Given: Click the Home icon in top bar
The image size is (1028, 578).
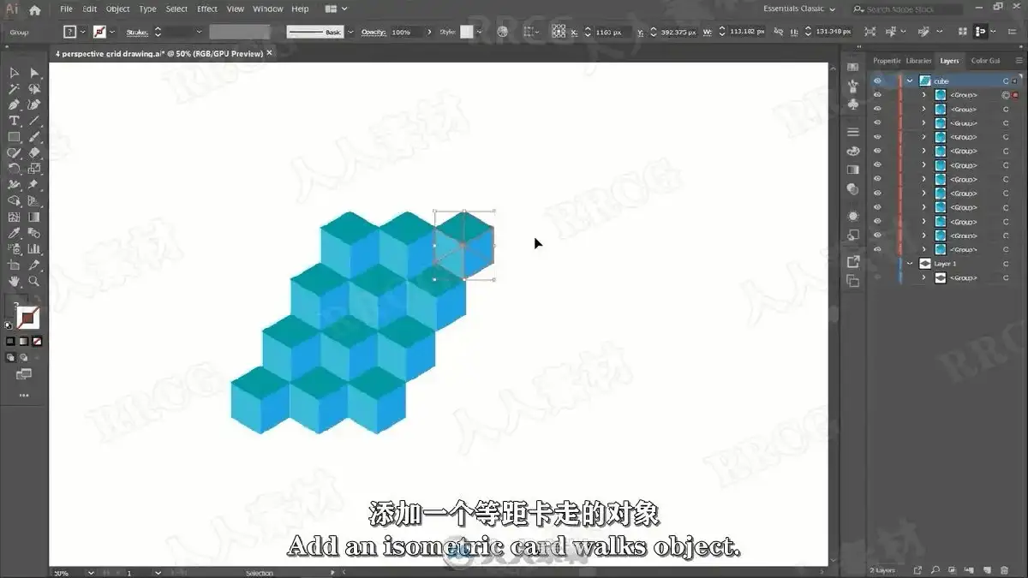Looking at the screenshot, I should click(34, 10).
